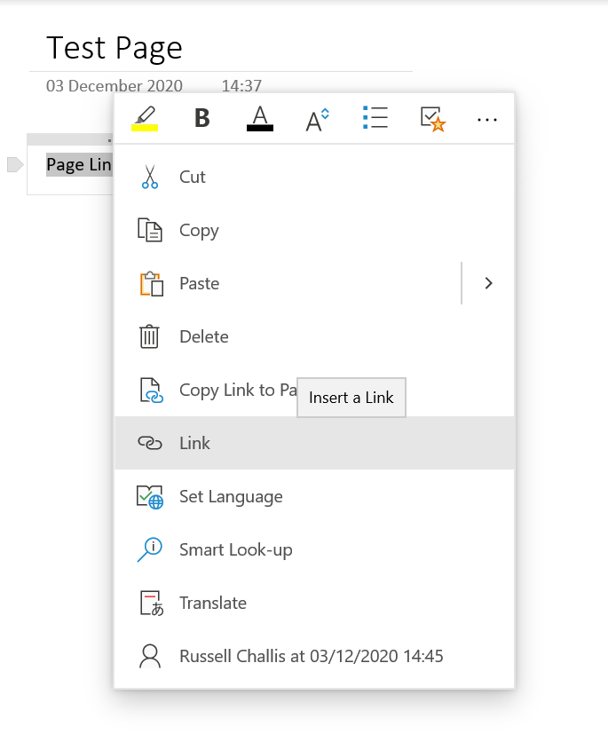Insert a link via the Link option
Viewport: 608px width, 750px height.
(195, 443)
